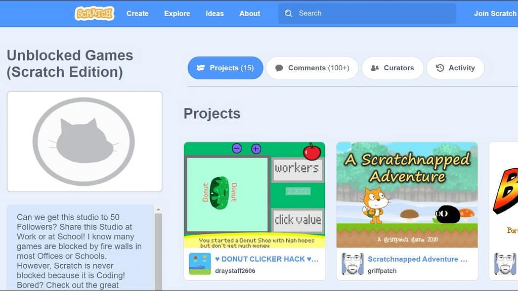Open the About menu item
Viewport: 518px width, 291px height.
pos(250,14)
